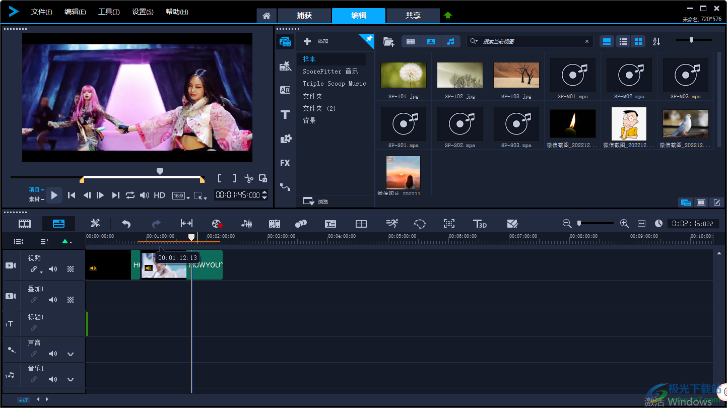The height and width of the screenshot is (408, 727).
Task: Switch to the 共享 share tab
Action: [413, 16]
